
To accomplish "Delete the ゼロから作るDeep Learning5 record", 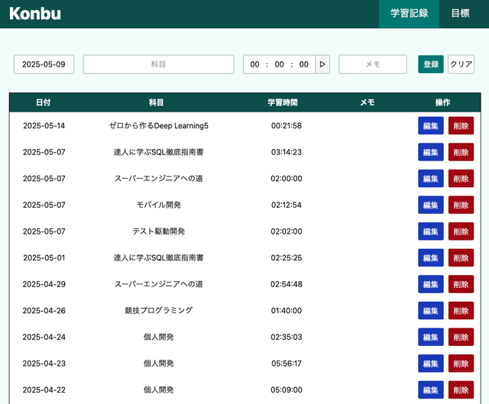I will coord(461,125).
